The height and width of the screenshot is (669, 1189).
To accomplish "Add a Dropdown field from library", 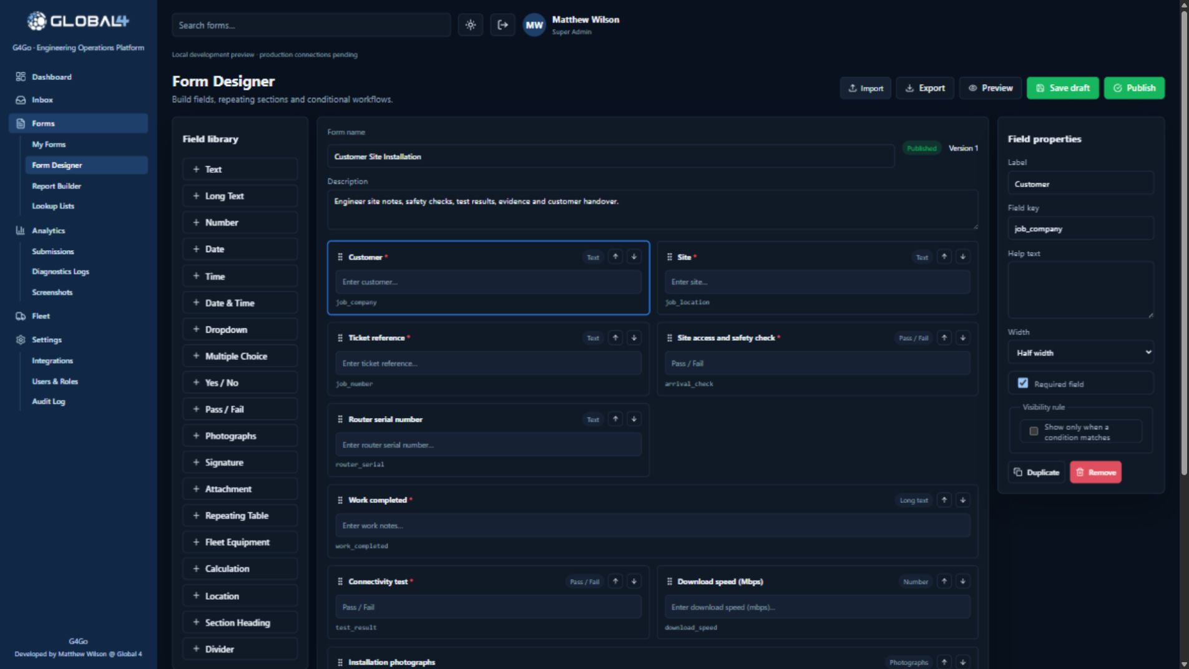I will [x=240, y=330].
